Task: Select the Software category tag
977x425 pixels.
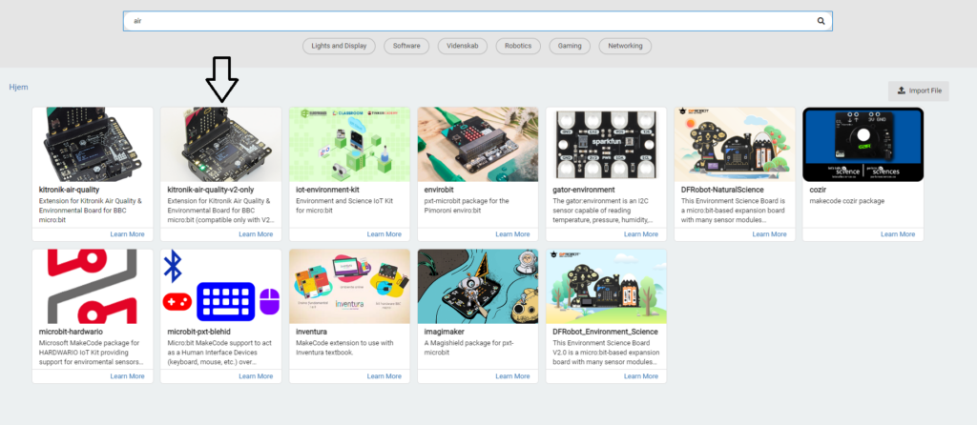Action: click(406, 46)
